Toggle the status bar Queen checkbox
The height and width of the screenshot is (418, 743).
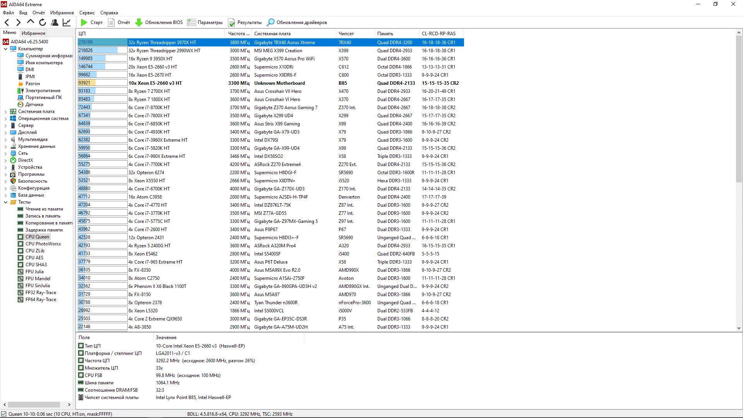coord(4,414)
